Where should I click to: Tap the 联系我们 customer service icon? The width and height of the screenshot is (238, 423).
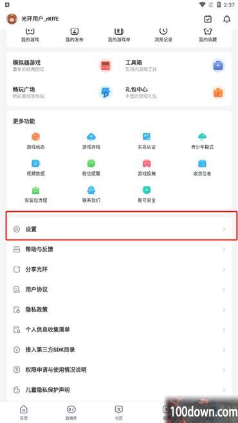point(91,190)
